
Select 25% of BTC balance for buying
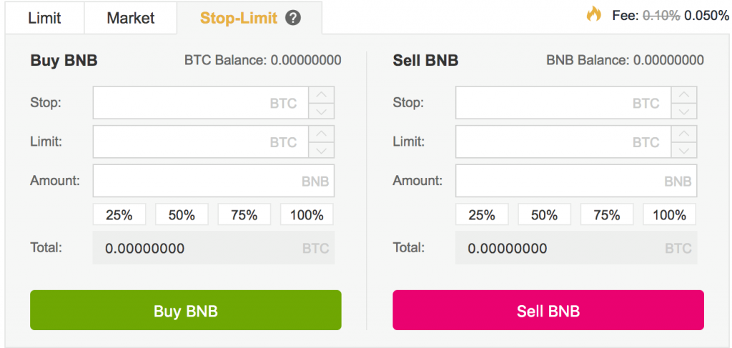[119, 214]
